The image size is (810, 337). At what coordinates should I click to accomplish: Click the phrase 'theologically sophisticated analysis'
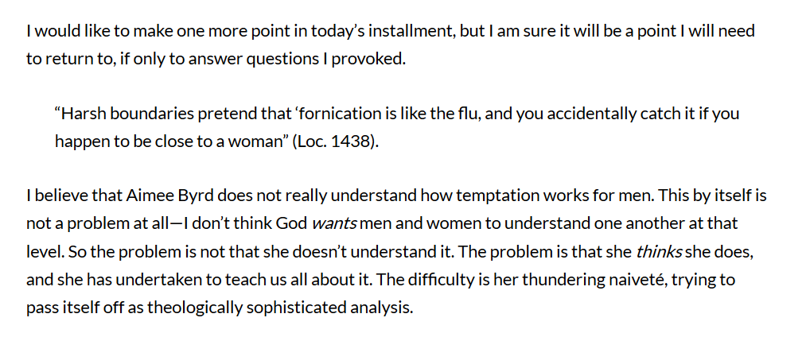(x=281, y=308)
